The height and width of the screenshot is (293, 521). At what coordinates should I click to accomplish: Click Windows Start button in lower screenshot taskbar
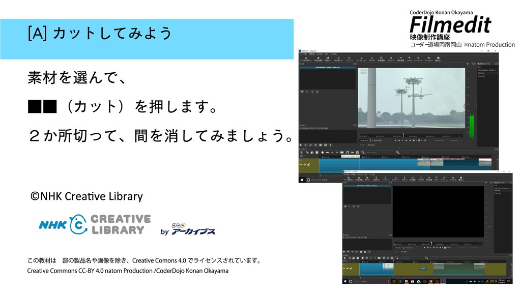click(x=345, y=281)
